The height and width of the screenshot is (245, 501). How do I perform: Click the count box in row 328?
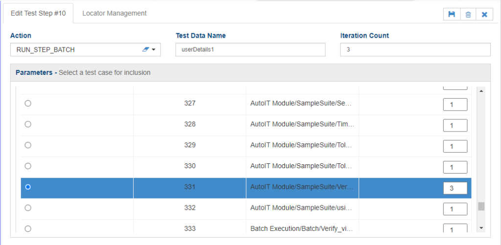pos(455,126)
